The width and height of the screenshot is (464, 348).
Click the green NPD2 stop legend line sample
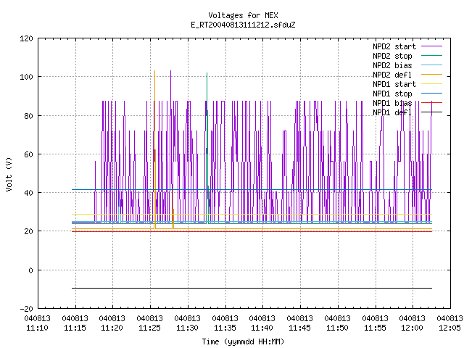[432, 55]
